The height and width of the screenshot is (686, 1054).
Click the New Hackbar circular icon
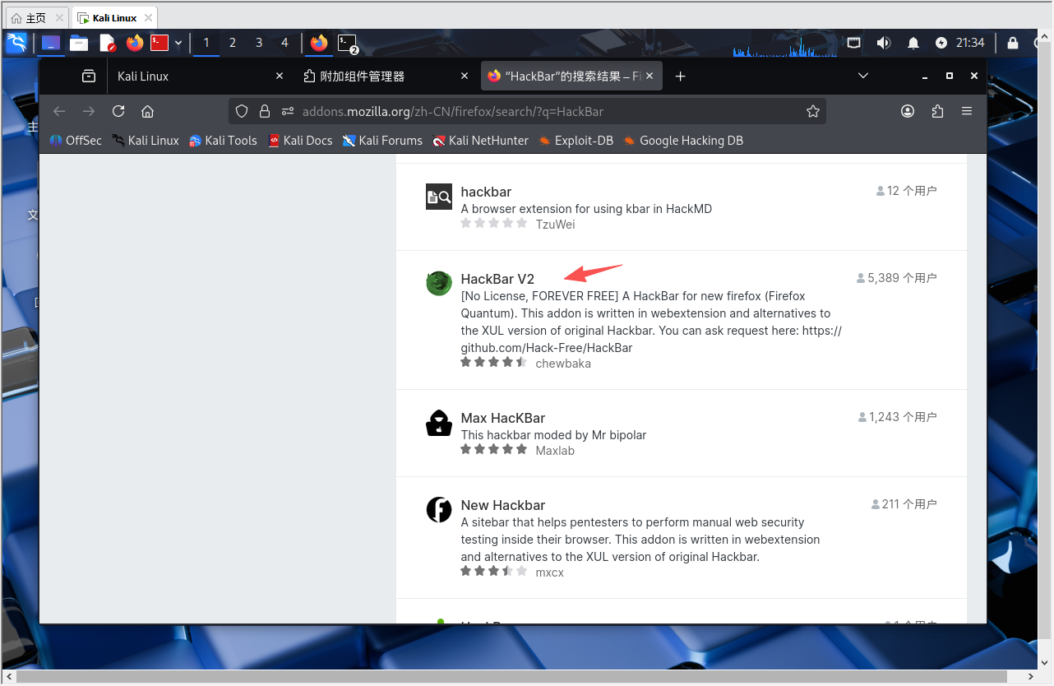point(439,509)
